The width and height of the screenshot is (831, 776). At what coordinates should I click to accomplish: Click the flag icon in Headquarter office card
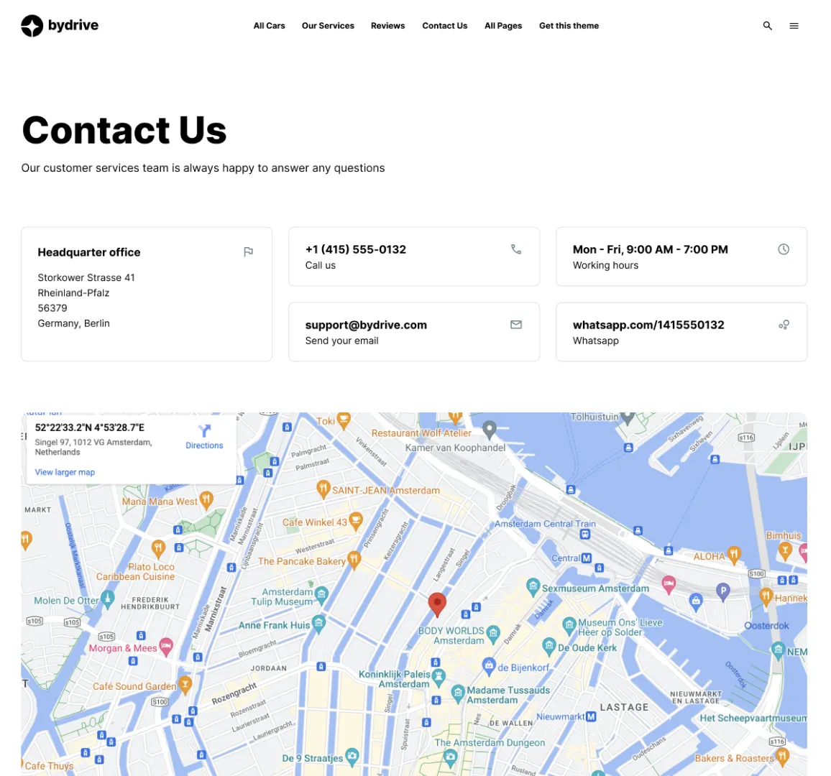tap(248, 251)
